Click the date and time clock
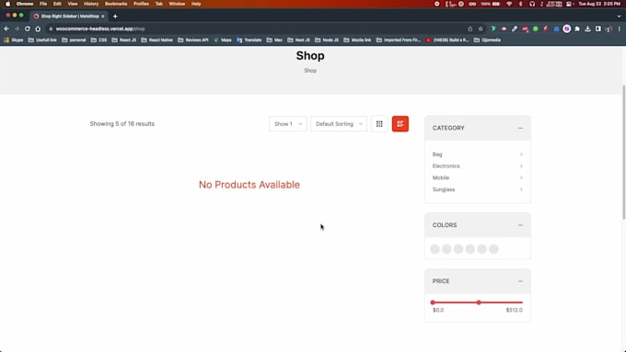 [599, 4]
